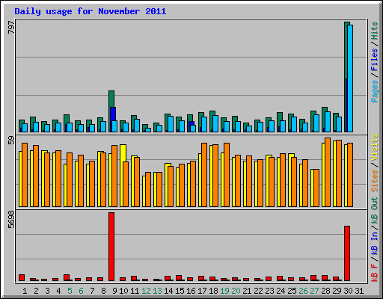The height and width of the screenshot is (299, 383).
Task: Click the green hits bar for day 28
Action: coord(325,110)
